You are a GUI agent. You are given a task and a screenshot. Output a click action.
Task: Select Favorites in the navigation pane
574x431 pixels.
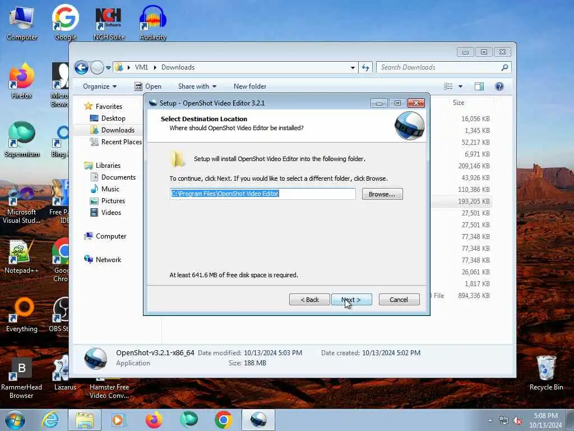coord(109,106)
